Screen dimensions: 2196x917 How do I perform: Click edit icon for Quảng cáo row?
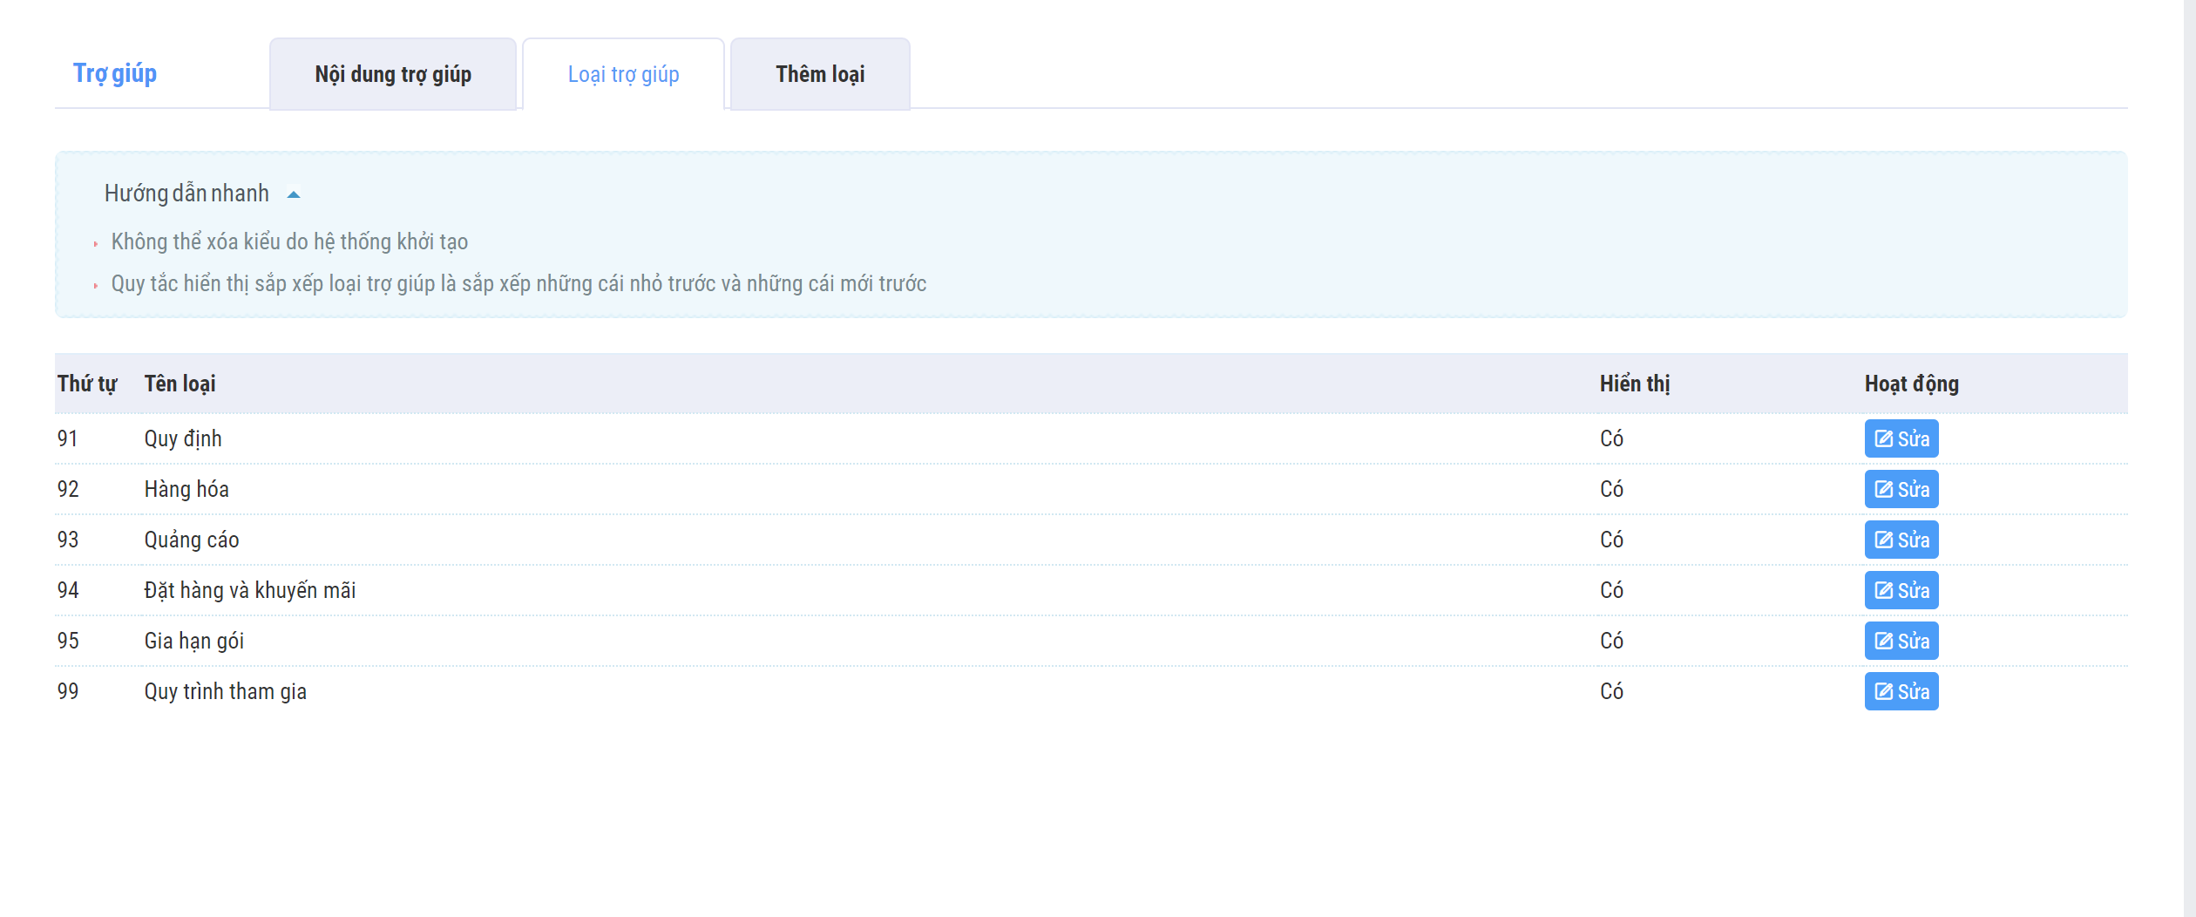click(1884, 540)
